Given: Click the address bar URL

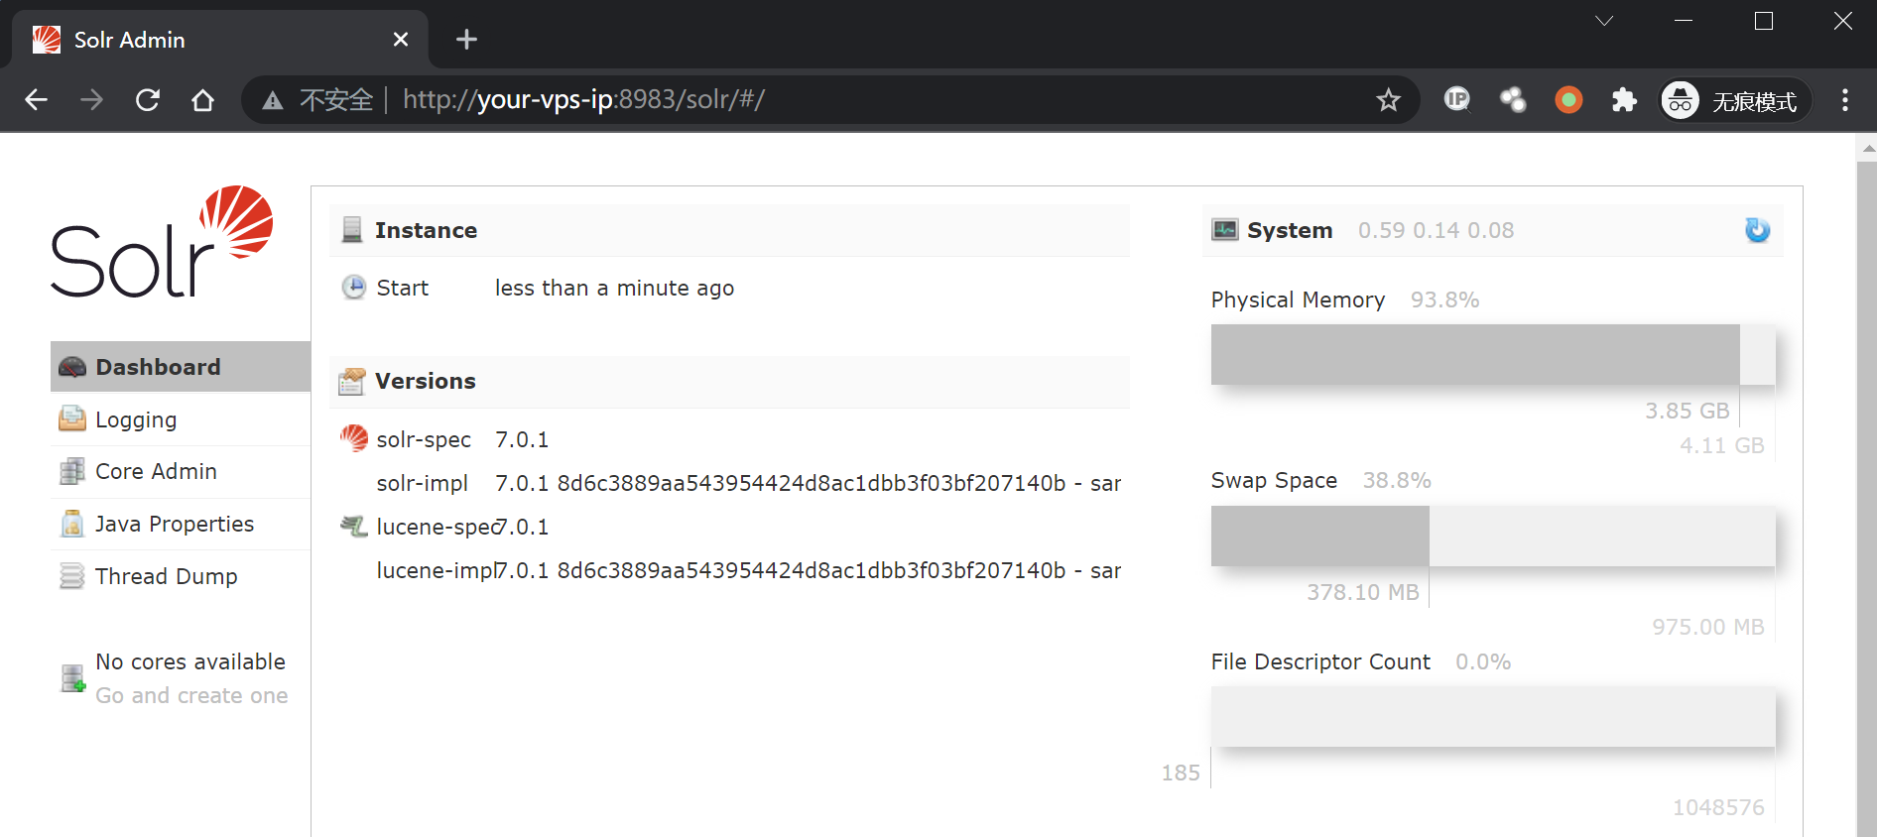Looking at the screenshot, I should [x=583, y=100].
